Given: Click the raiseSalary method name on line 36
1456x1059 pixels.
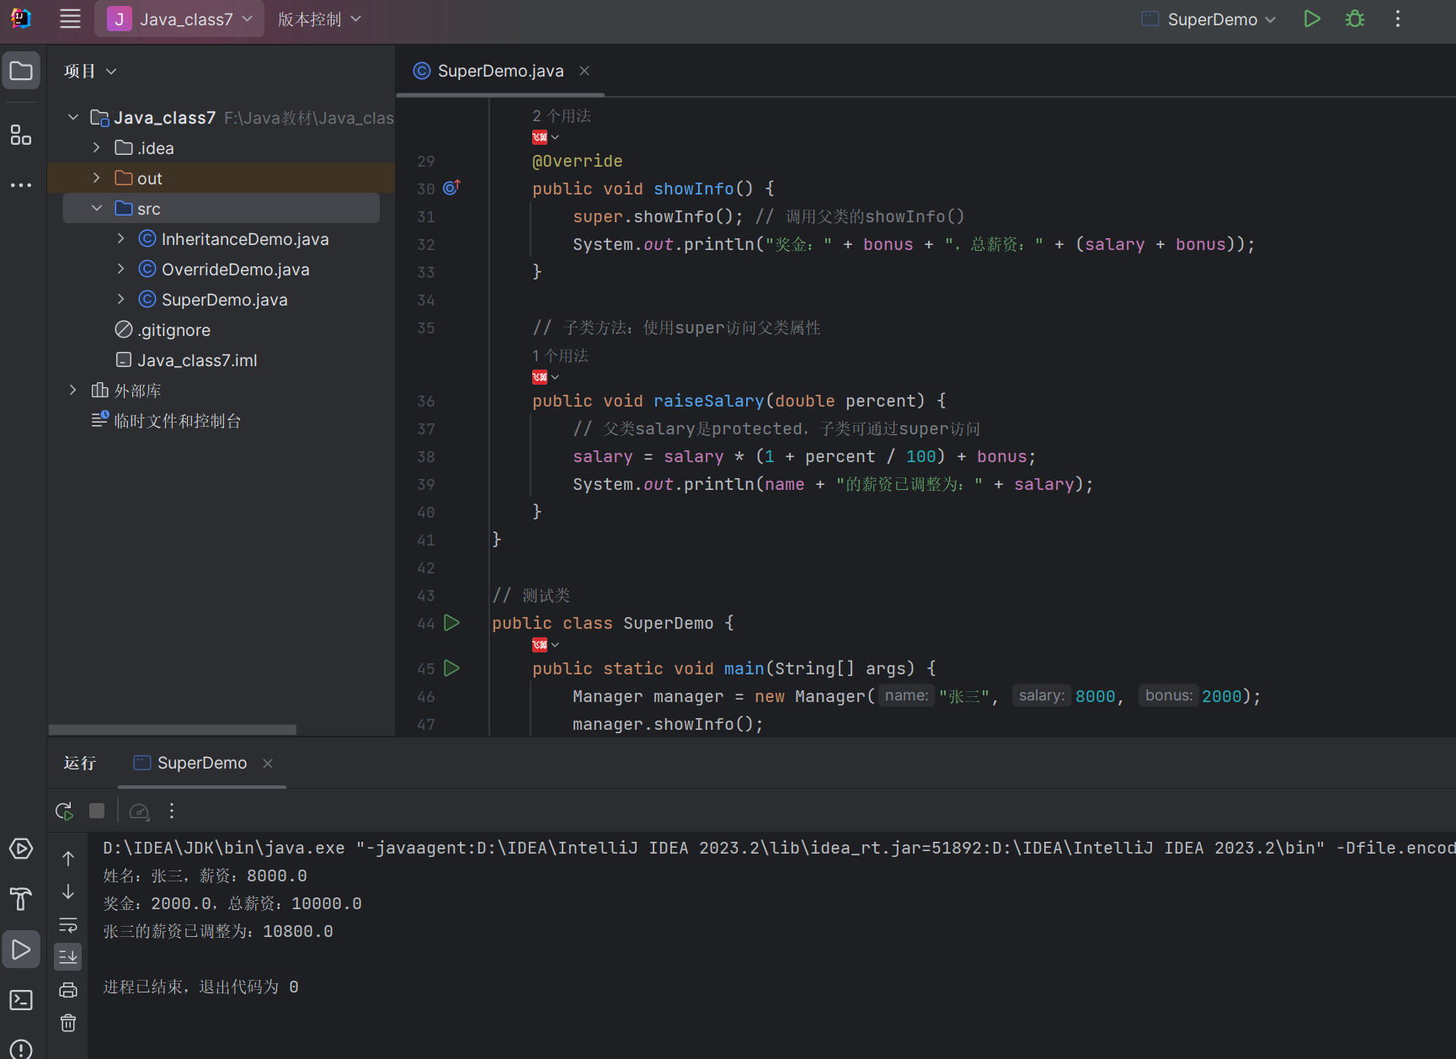Looking at the screenshot, I should coord(709,401).
